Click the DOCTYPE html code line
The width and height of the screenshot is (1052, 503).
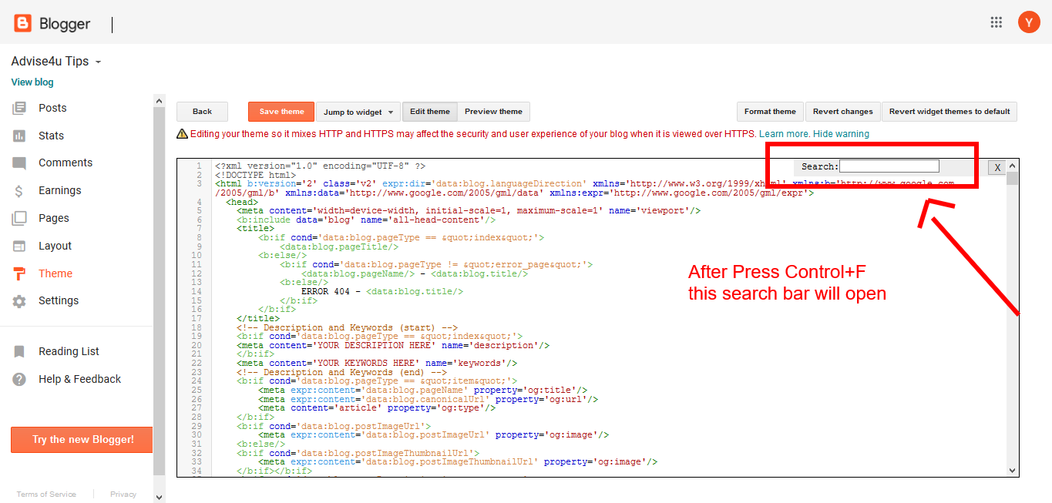tap(255, 175)
